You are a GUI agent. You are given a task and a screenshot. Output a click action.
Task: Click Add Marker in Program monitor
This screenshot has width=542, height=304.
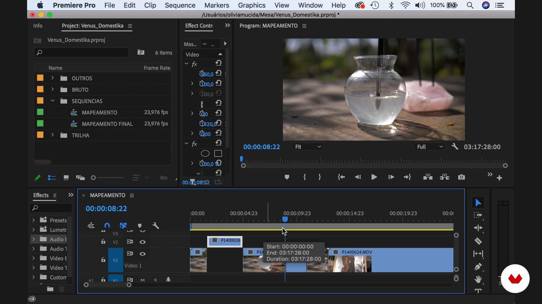(287, 177)
